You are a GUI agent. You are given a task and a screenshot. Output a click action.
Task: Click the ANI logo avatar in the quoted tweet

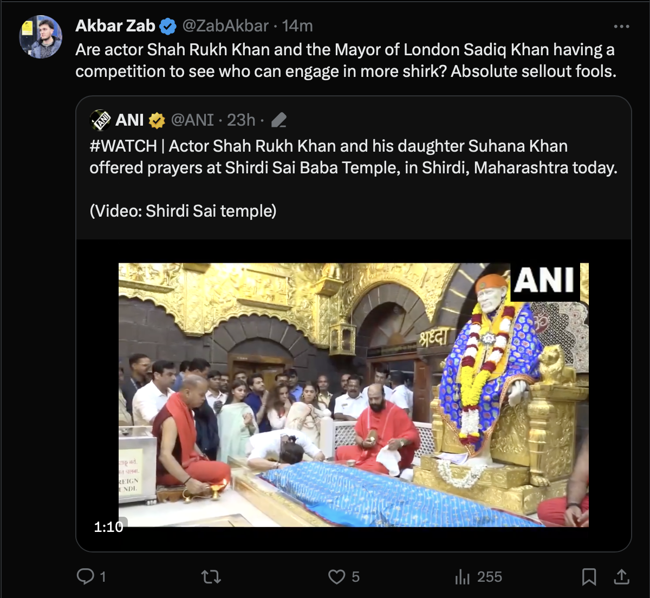coord(100,120)
